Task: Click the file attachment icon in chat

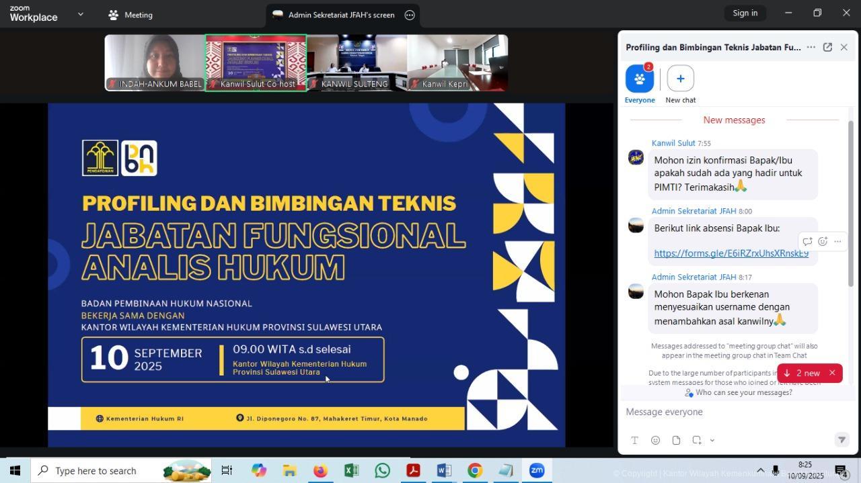Action: [676, 440]
